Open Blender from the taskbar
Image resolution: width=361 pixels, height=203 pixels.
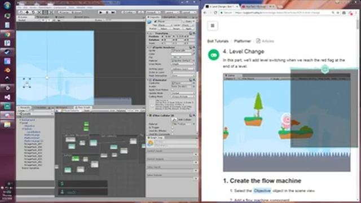pos(7,70)
